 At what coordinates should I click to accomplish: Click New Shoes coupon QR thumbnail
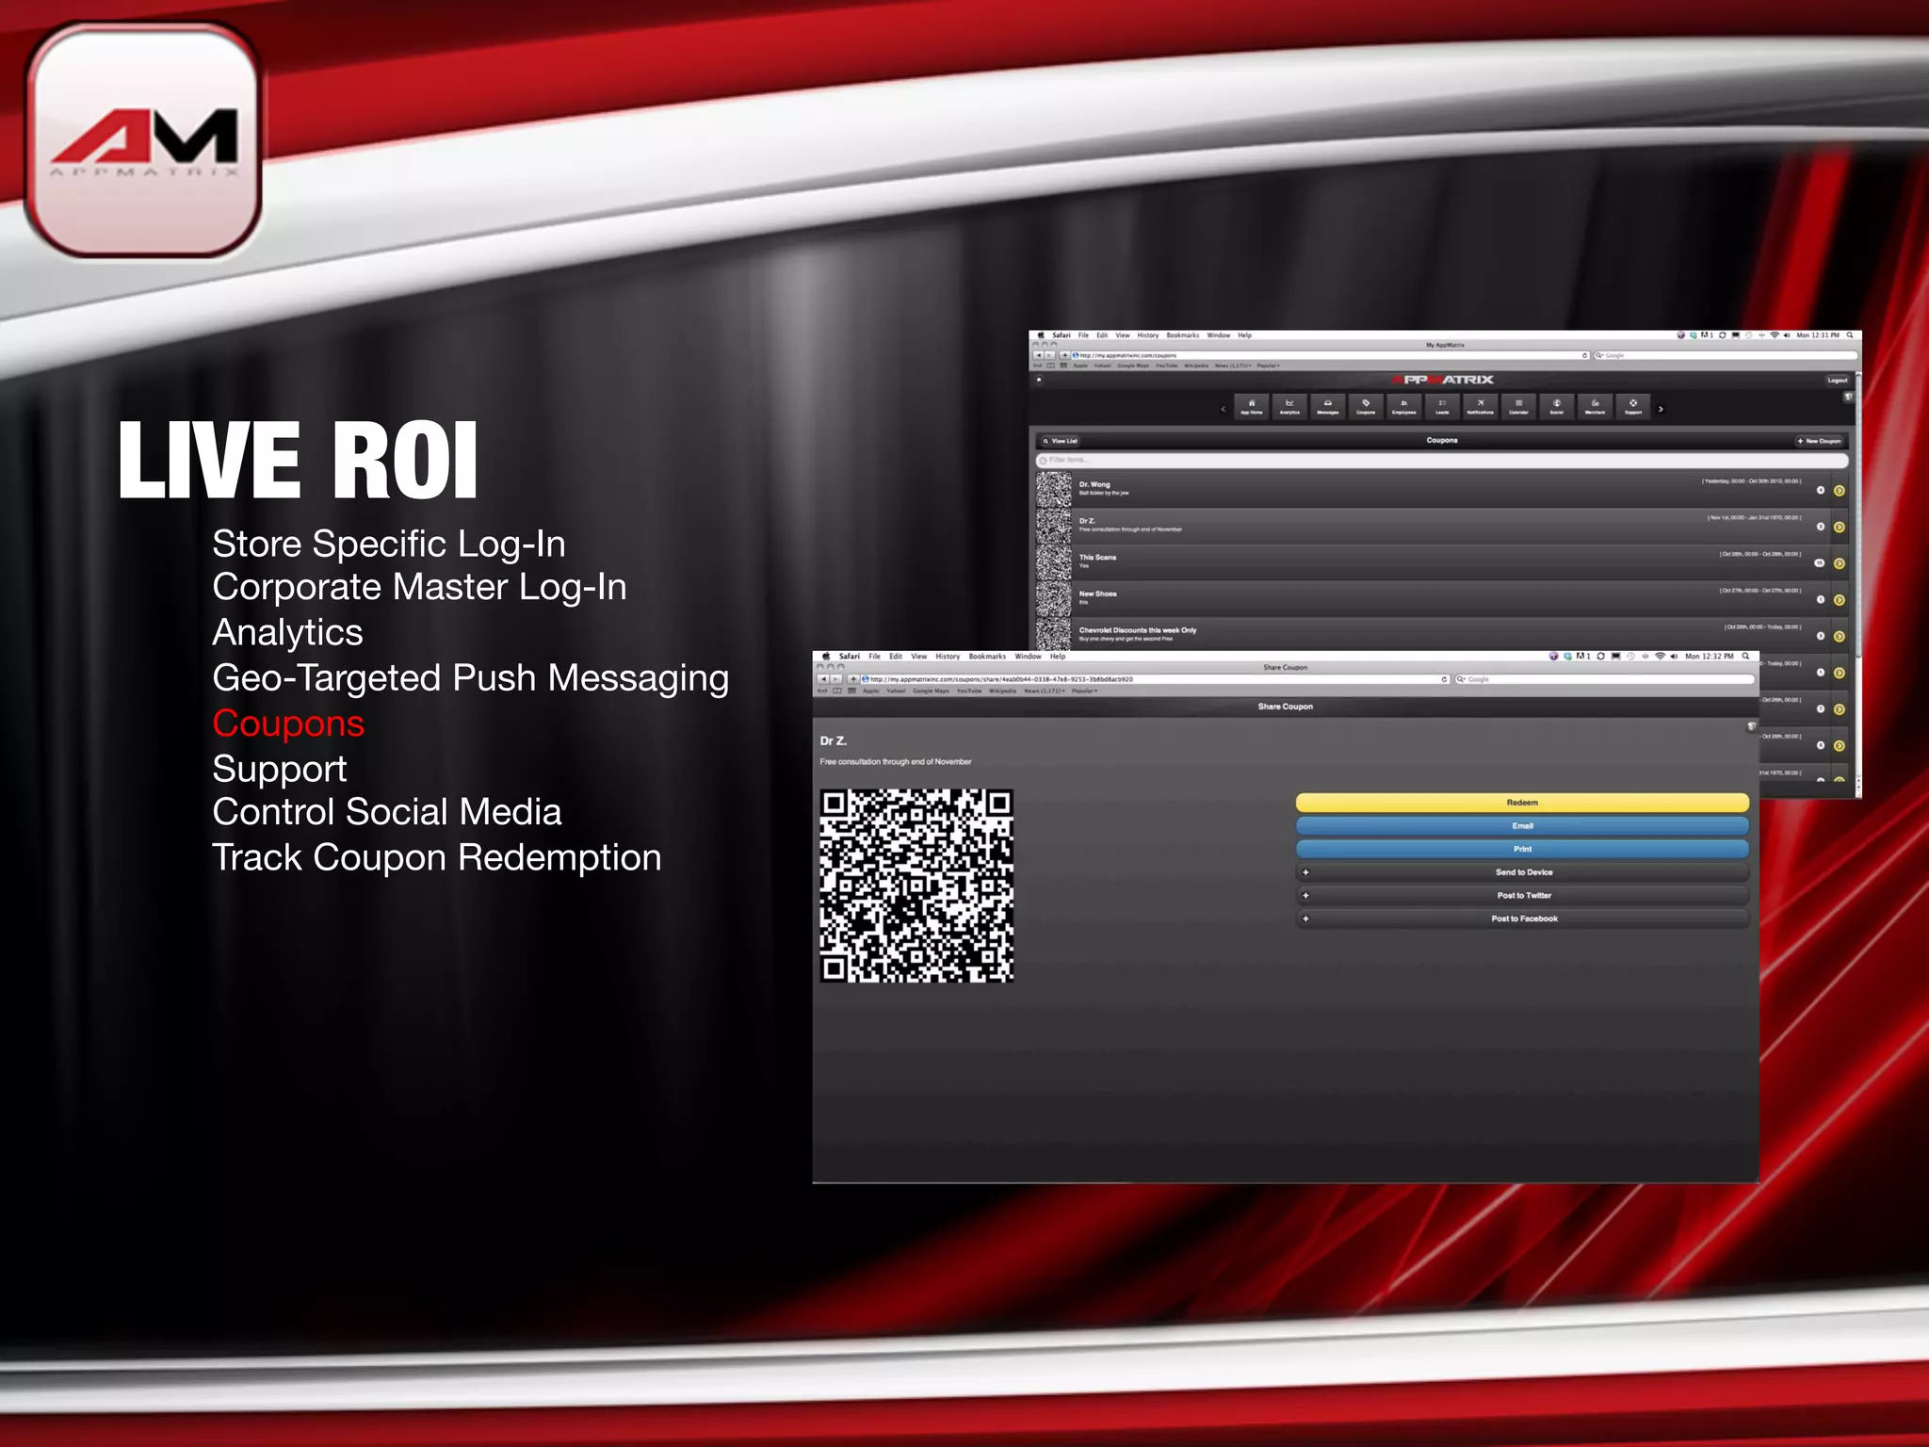point(1054,599)
